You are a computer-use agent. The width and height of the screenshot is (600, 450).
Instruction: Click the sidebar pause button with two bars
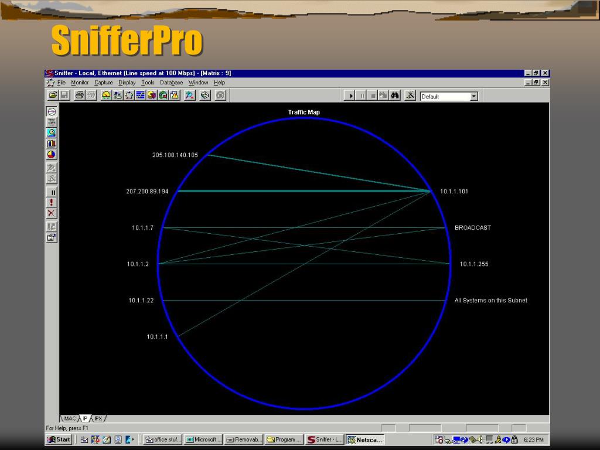coord(52,192)
